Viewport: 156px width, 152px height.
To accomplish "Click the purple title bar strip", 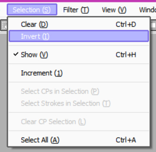I will 78,1.
